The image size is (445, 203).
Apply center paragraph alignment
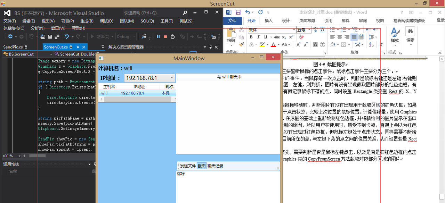340,37
